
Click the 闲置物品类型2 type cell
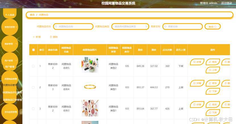click(113, 66)
